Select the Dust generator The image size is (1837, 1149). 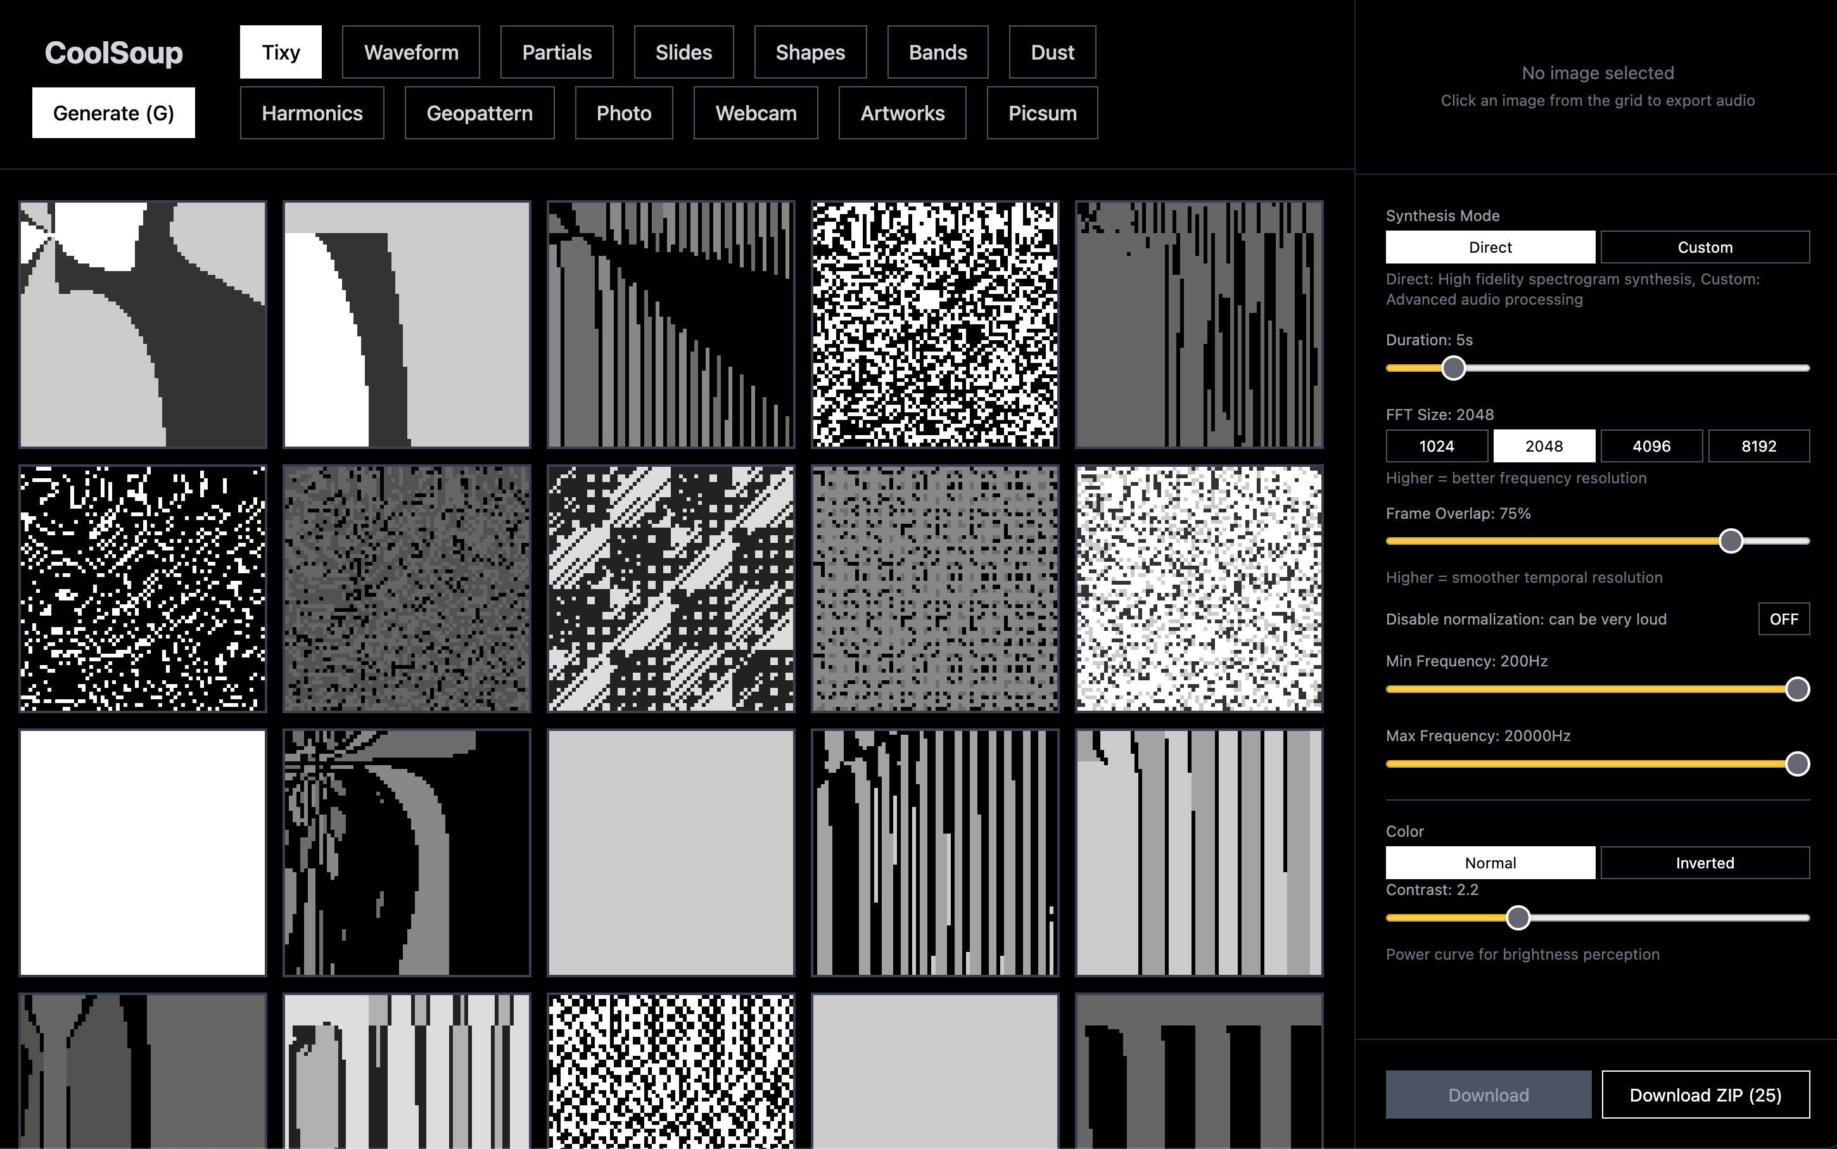[1053, 52]
